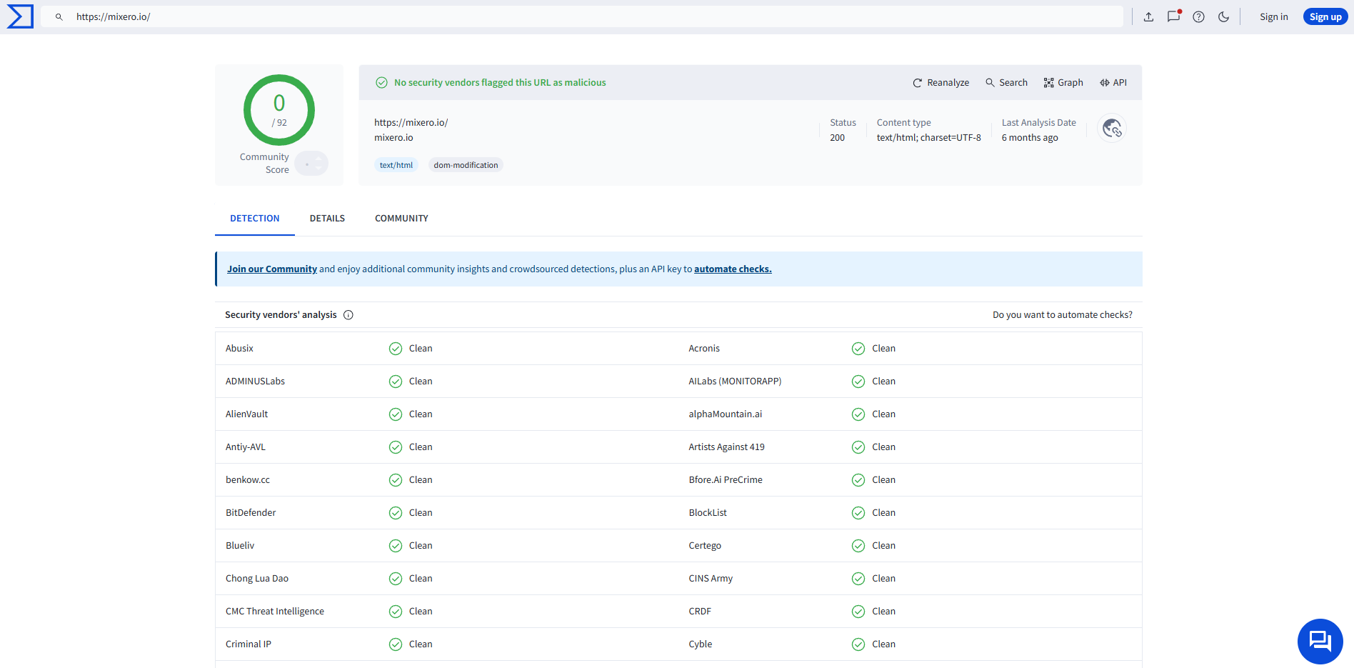Click the Clean check icon for AlienVault
Image resolution: width=1354 pixels, height=668 pixels.
tap(396, 414)
